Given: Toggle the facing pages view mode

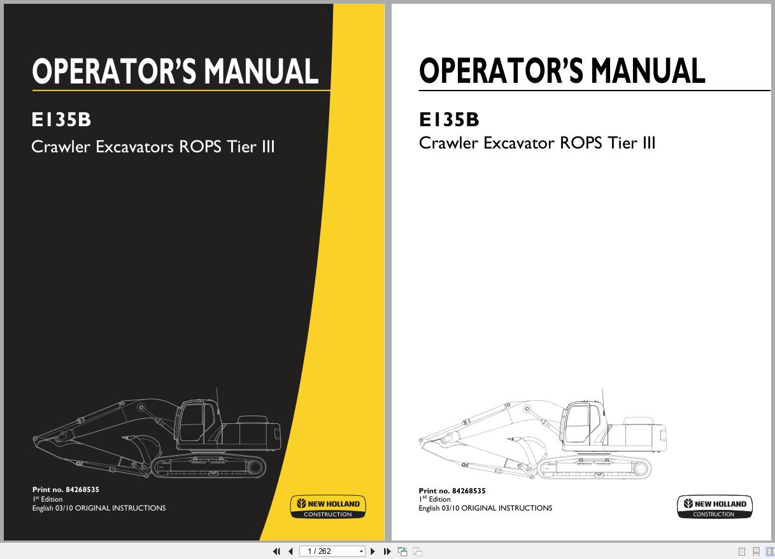Looking at the screenshot, I should click(x=771, y=551).
